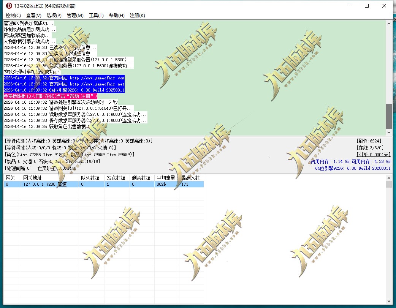This screenshot has width=396, height=308.
Task: Click the gateway list scroll-down arrow
Action: click(x=389, y=301)
